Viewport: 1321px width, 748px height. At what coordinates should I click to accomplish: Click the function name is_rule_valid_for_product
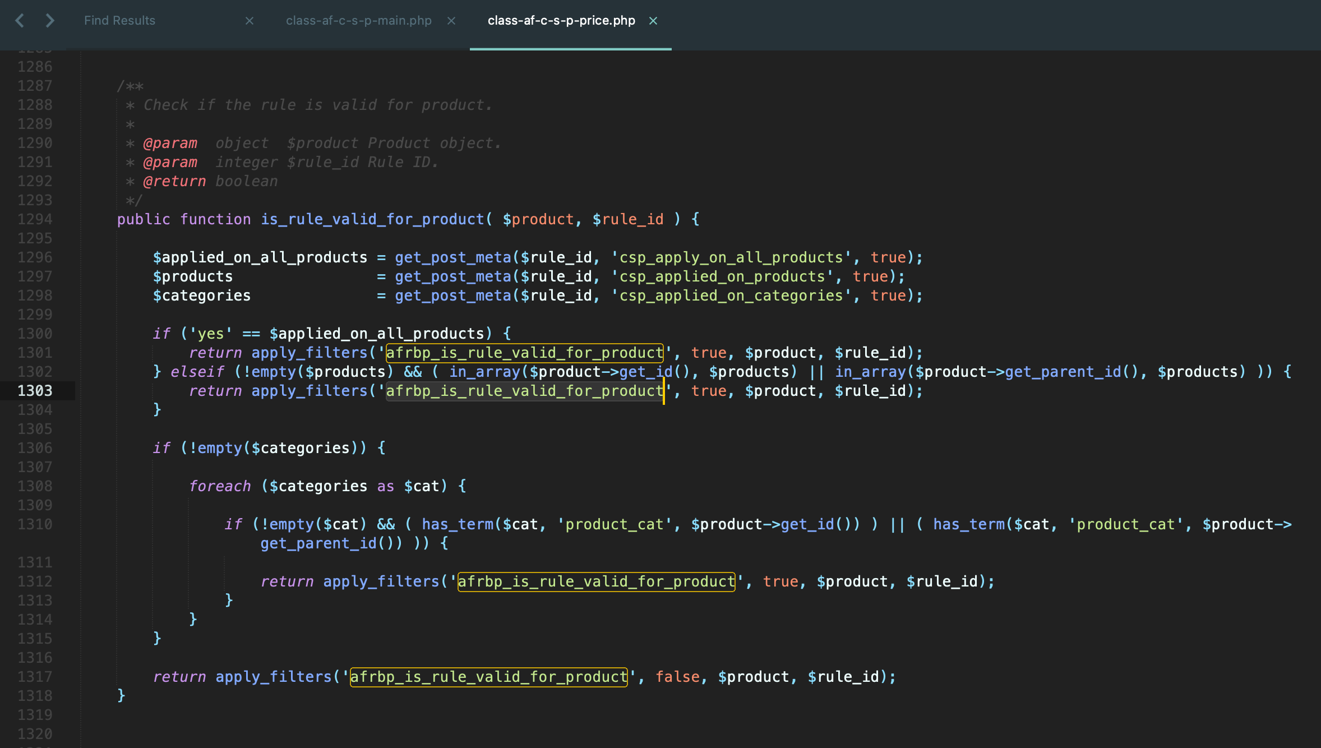click(372, 219)
